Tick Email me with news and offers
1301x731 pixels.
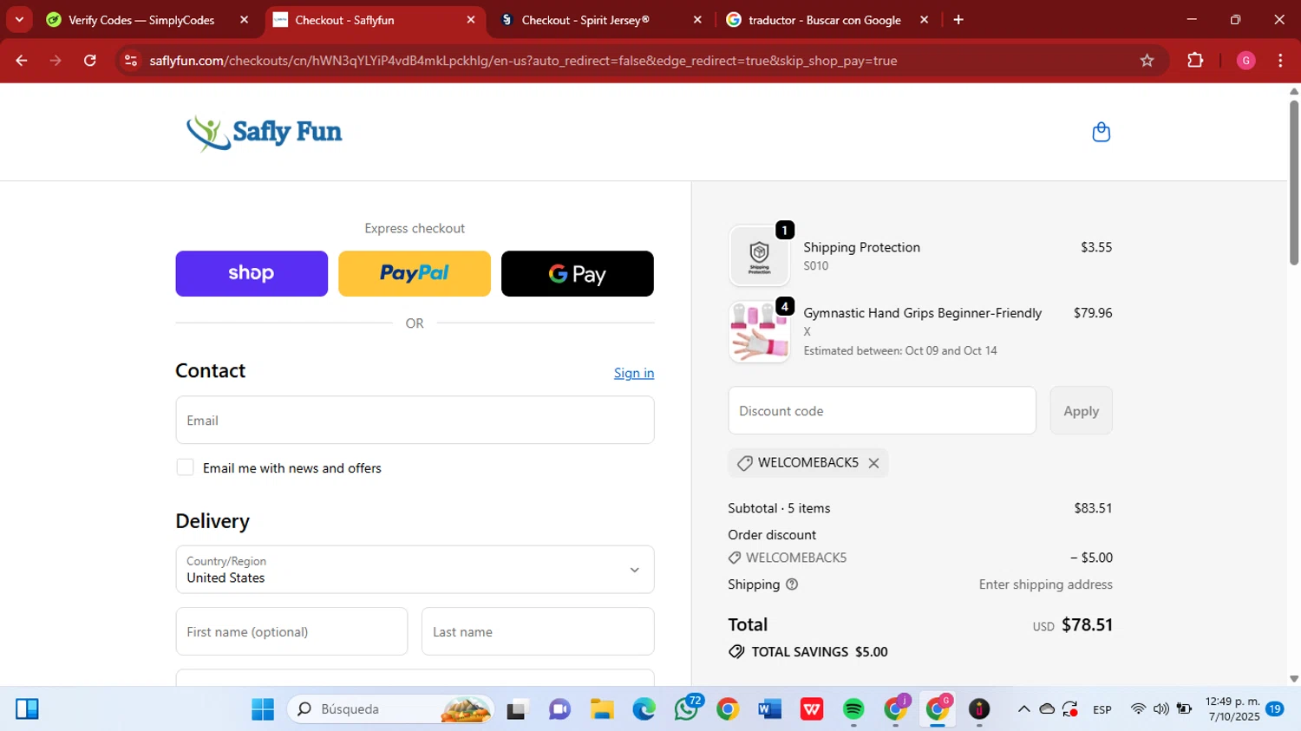[185, 467]
